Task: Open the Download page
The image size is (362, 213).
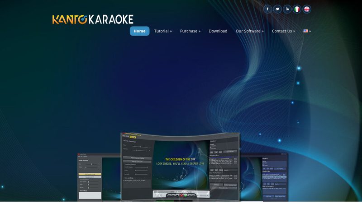Action: 218,31
